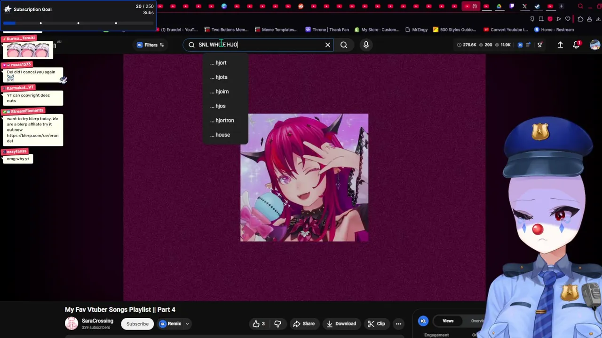Open the SaraCrossing channel name link
The image size is (602, 338).
[97, 321]
